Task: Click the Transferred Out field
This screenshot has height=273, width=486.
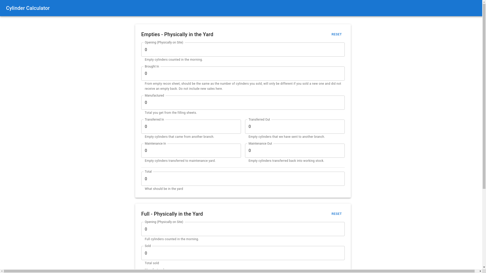Action: pyautogui.click(x=295, y=127)
